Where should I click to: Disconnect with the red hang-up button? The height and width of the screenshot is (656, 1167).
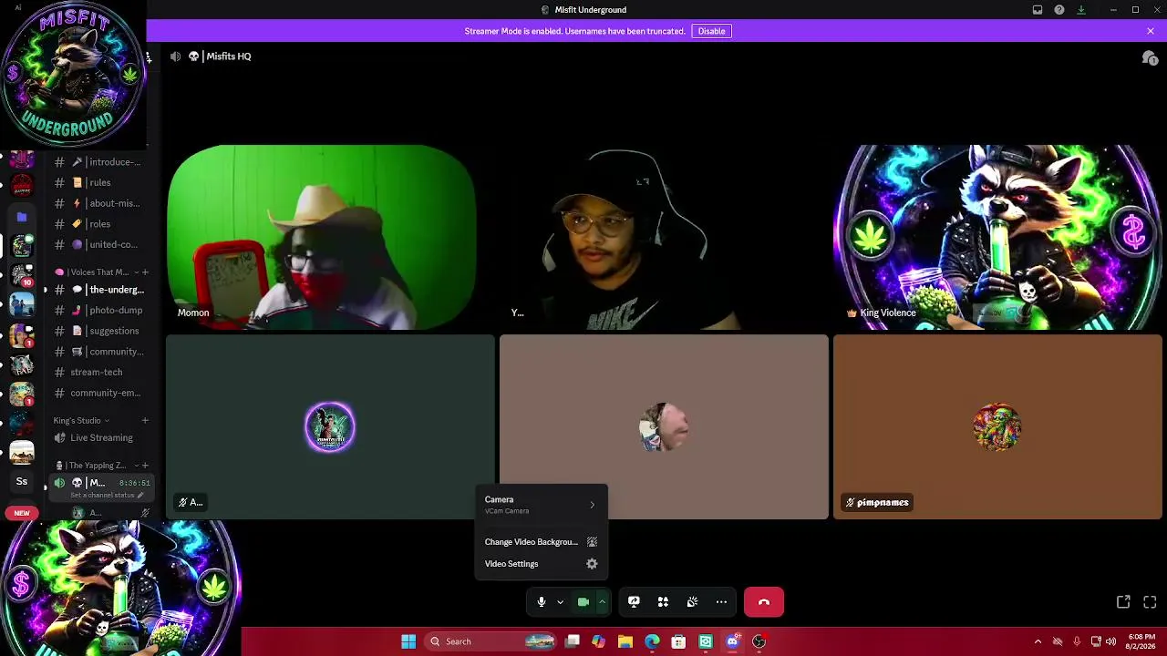point(764,602)
